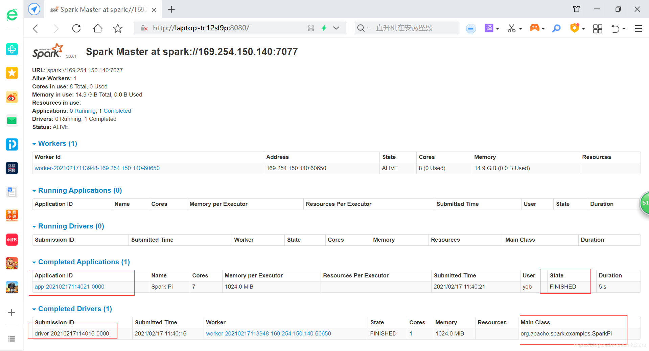This screenshot has width=649, height=351.
Task: Open the dark blue Chinese-text sidebar app
Action: click(x=12, y=168)
